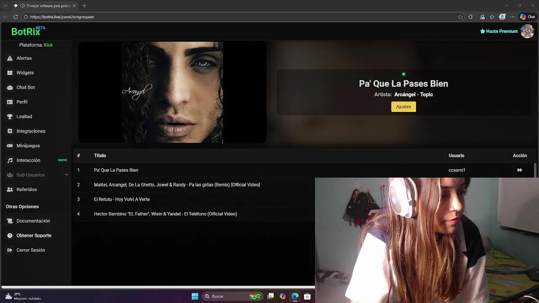Image resolution: width=539 pixels, height=303 pixels.
Task: Open the Obtener Soporte help page
Action: click(34, 236)
